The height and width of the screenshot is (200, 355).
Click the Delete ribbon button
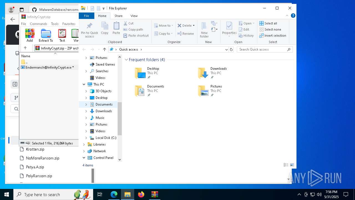pos(184,26)
